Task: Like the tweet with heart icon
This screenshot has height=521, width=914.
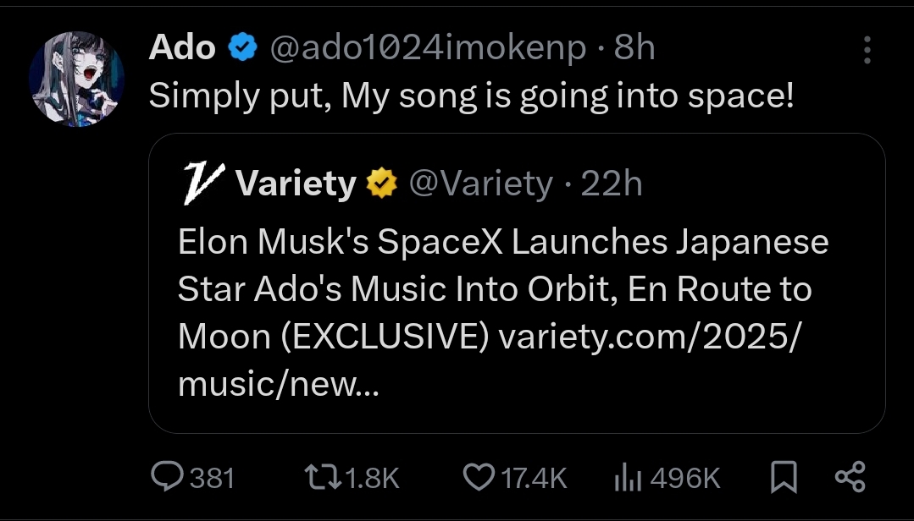Action: (479, 479)
